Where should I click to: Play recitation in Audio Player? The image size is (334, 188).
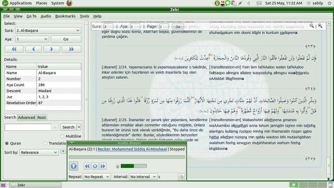click(74, 166)
